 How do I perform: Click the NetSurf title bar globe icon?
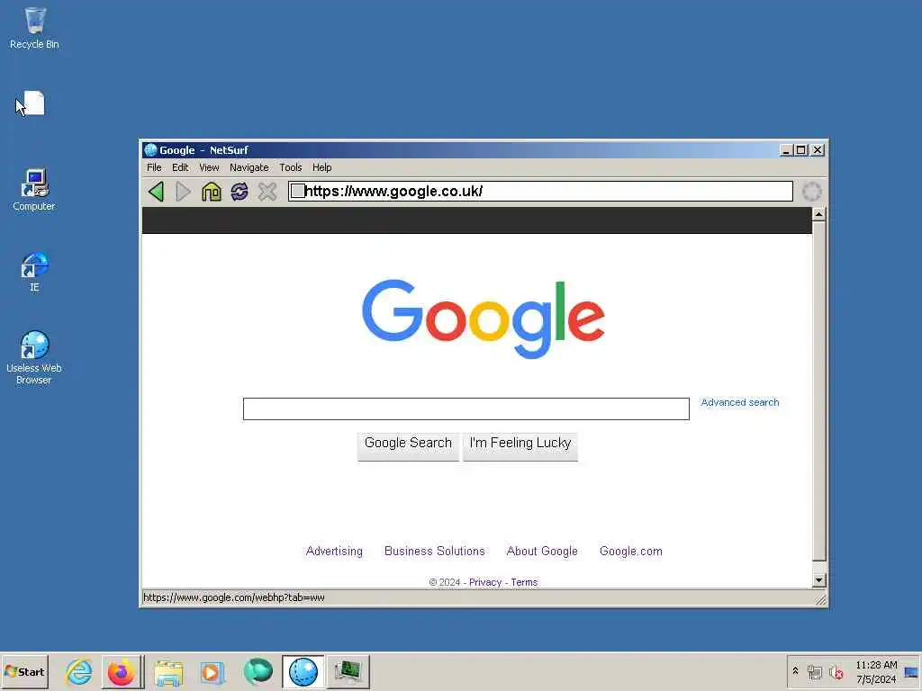(x=151, y=150)
